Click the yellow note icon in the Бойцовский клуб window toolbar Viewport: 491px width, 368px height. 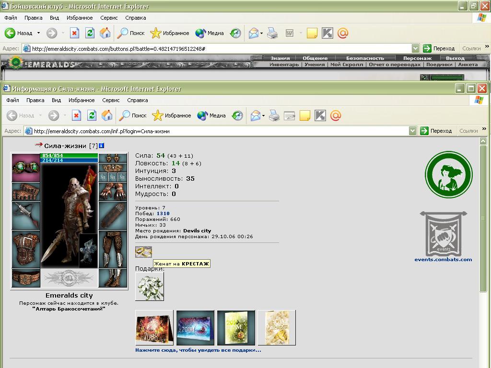312,33
